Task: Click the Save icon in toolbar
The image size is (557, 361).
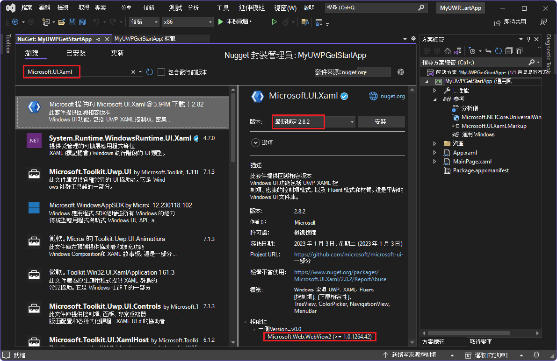Action: click(72, 22)
